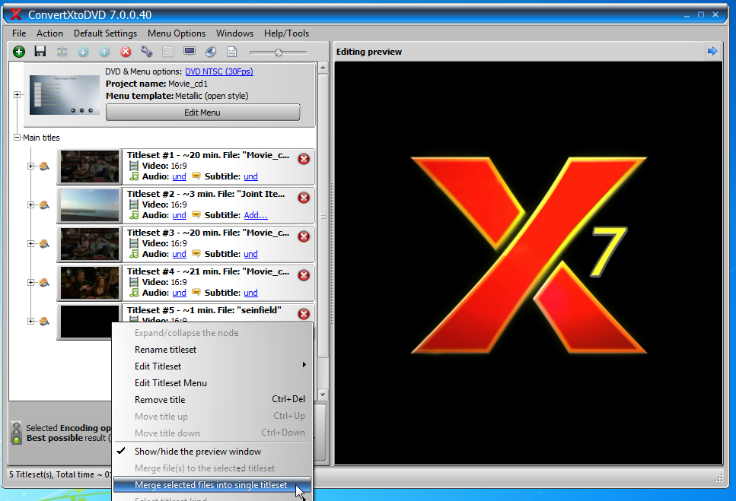Expand the Titleset #3 tree node
Viewport: 736px width, 501px height.
[30, 244]
